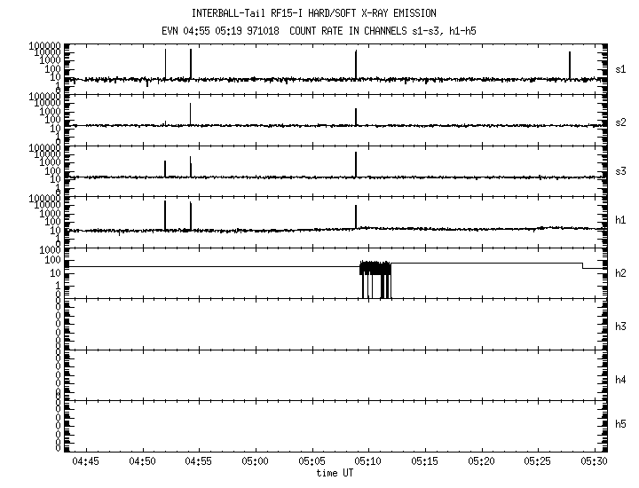Select the h2 channel label
The height and width of the screenshot is (488, 639).
click(x=621, y=273)
